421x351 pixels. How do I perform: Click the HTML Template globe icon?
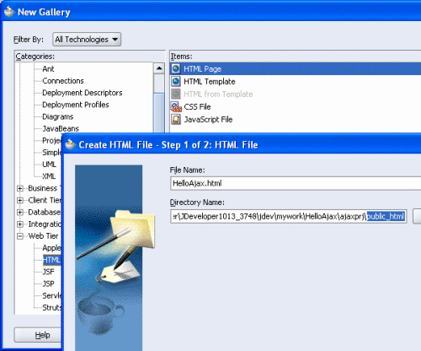click(x=176, y=81)
